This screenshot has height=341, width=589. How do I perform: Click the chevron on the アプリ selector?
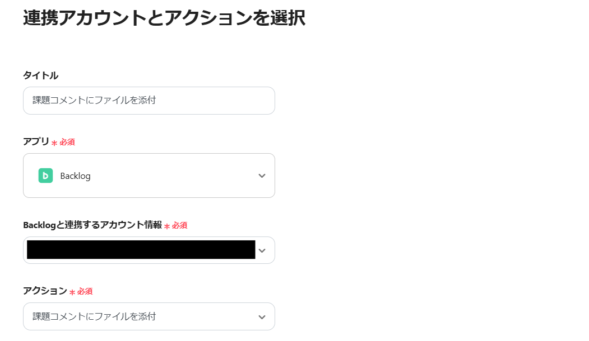(261, 175)
